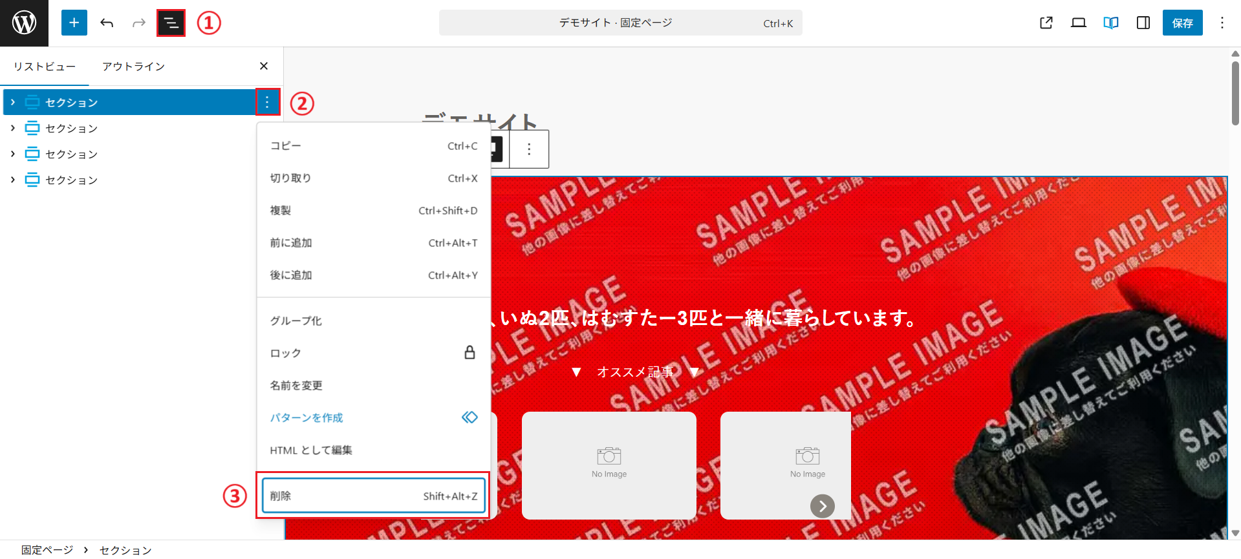Choose ロック from the block menu
The image size is (1241, 559).
[374, 353]
